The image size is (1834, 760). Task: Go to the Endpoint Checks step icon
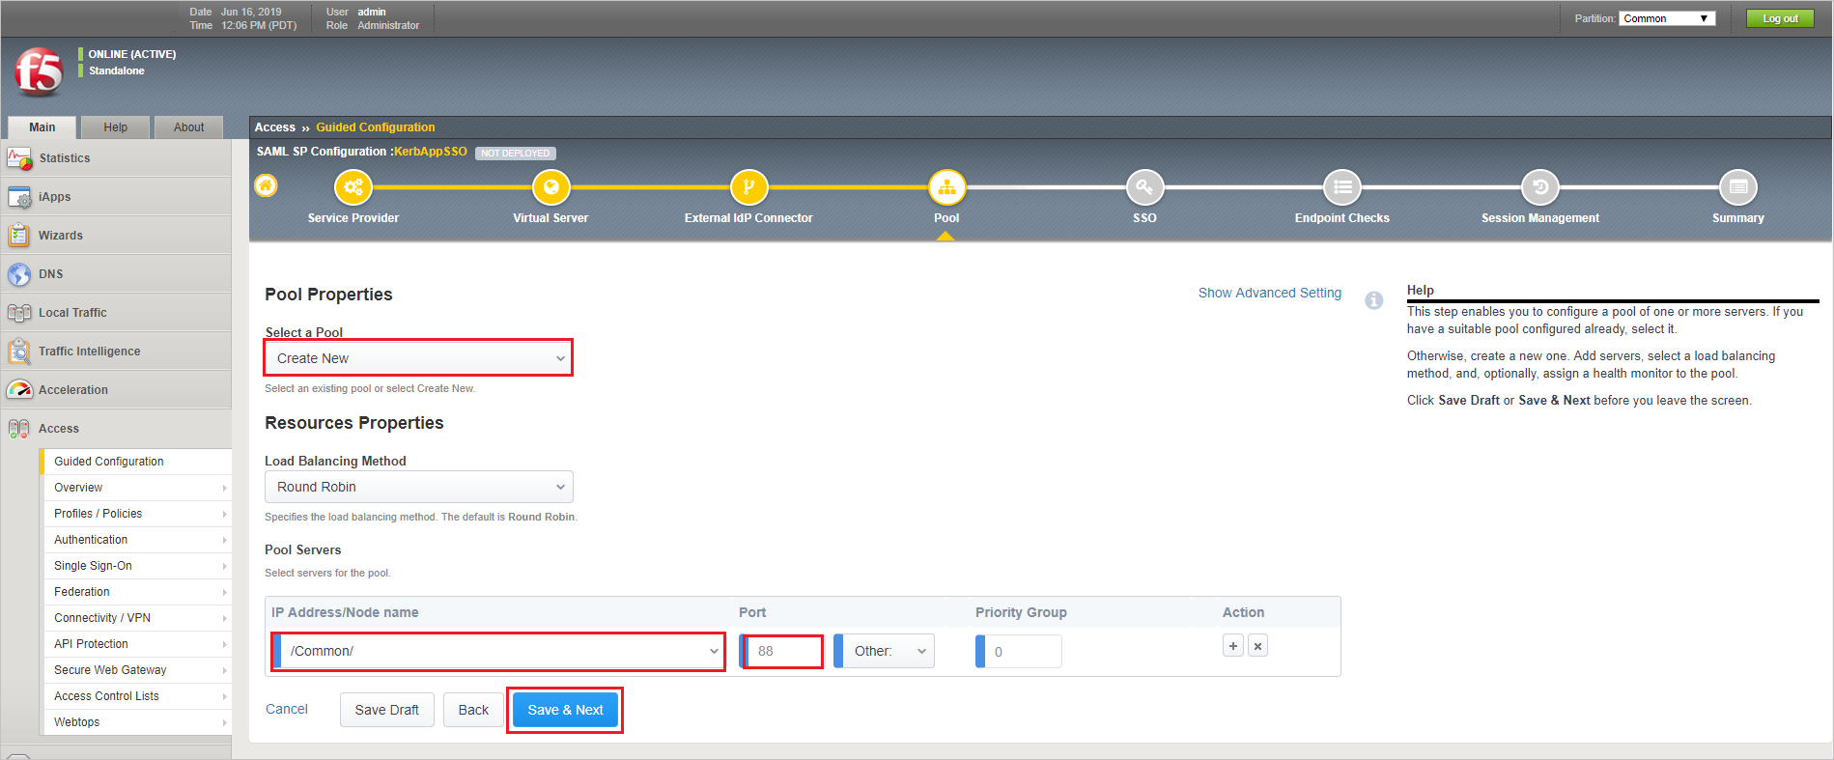(x=1342, y=187)
